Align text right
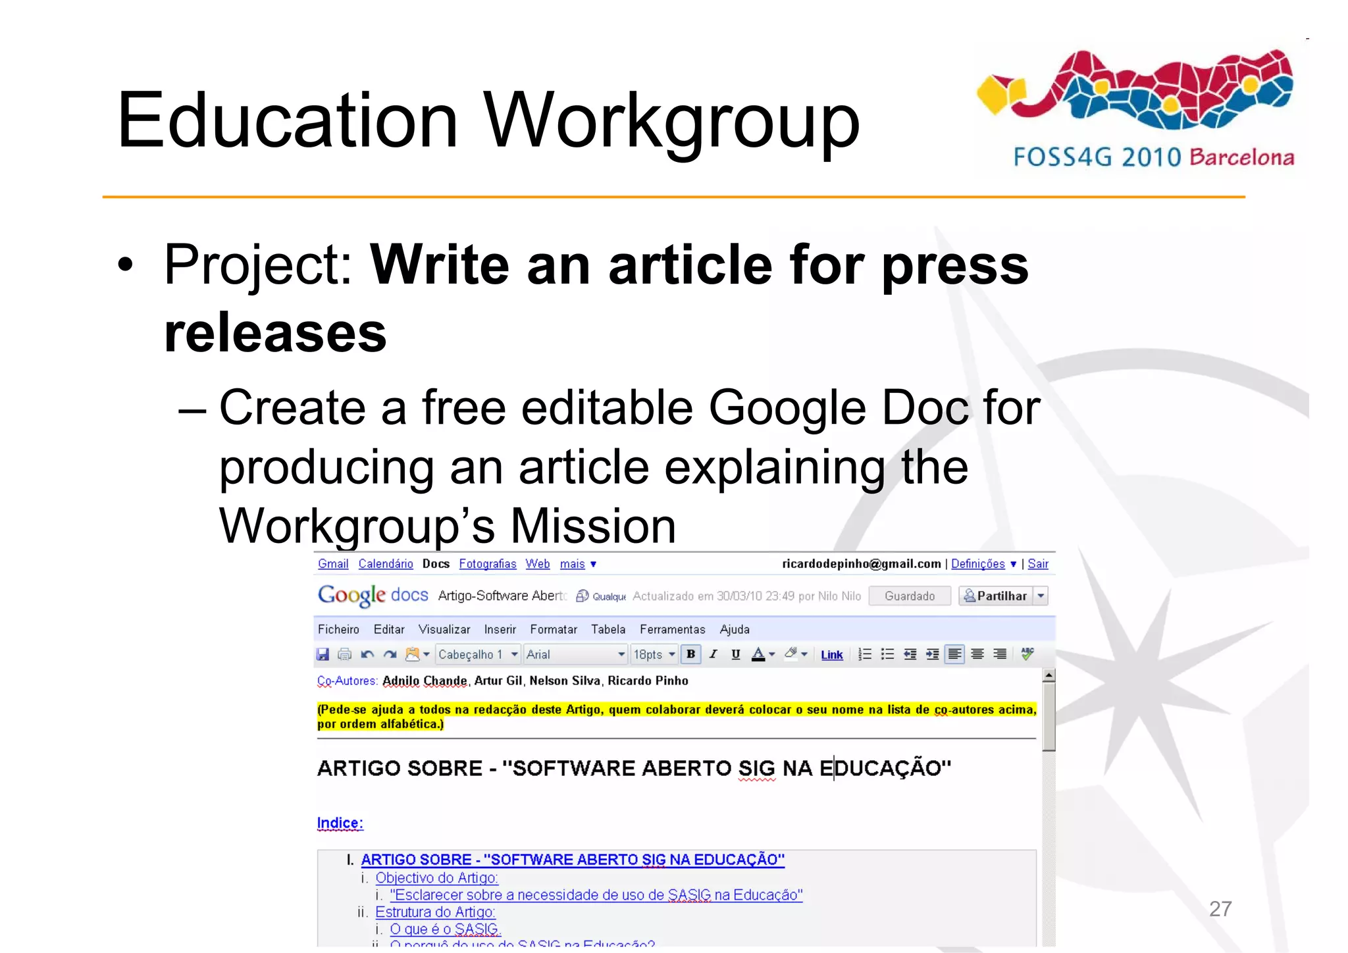 click(1000, 654)
